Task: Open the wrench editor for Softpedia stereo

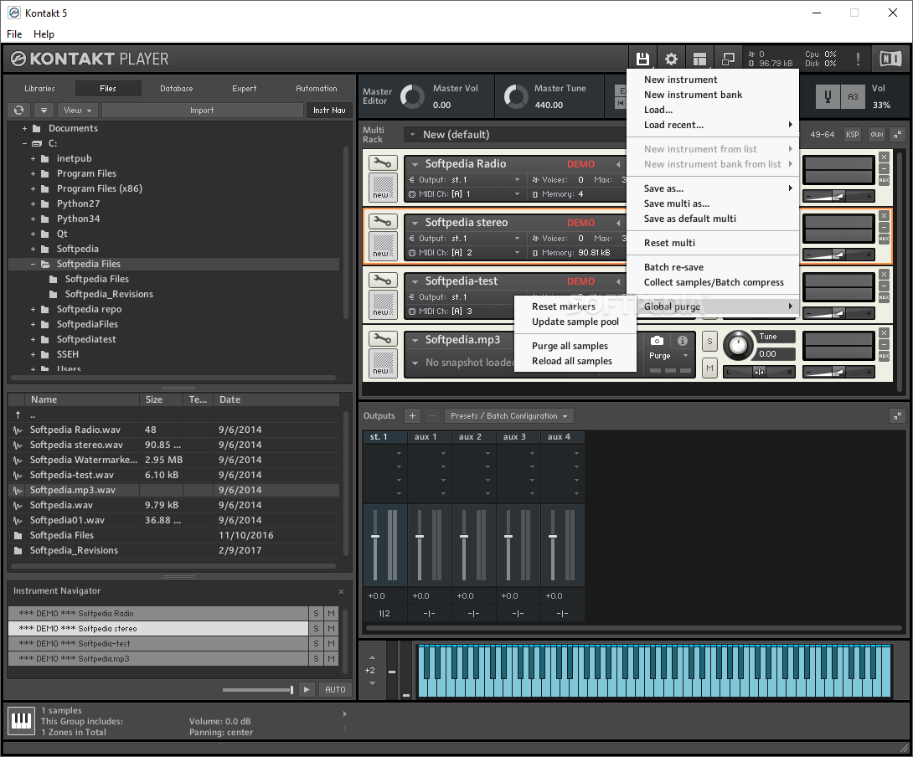Action: pyautogui.click(x=383, y=221)
